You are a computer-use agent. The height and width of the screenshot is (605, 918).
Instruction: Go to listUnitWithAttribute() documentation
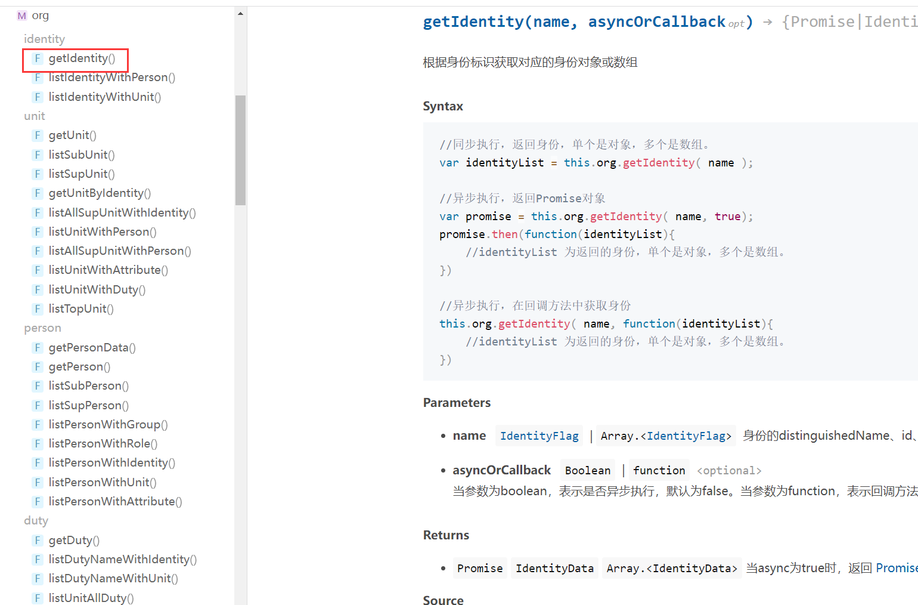pyautogui.click(x=108, y=270)
